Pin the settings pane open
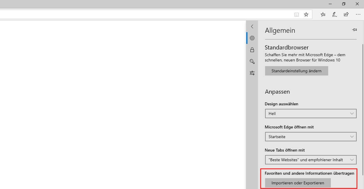Viewport: 364px width, 189px height. (354, 30)
